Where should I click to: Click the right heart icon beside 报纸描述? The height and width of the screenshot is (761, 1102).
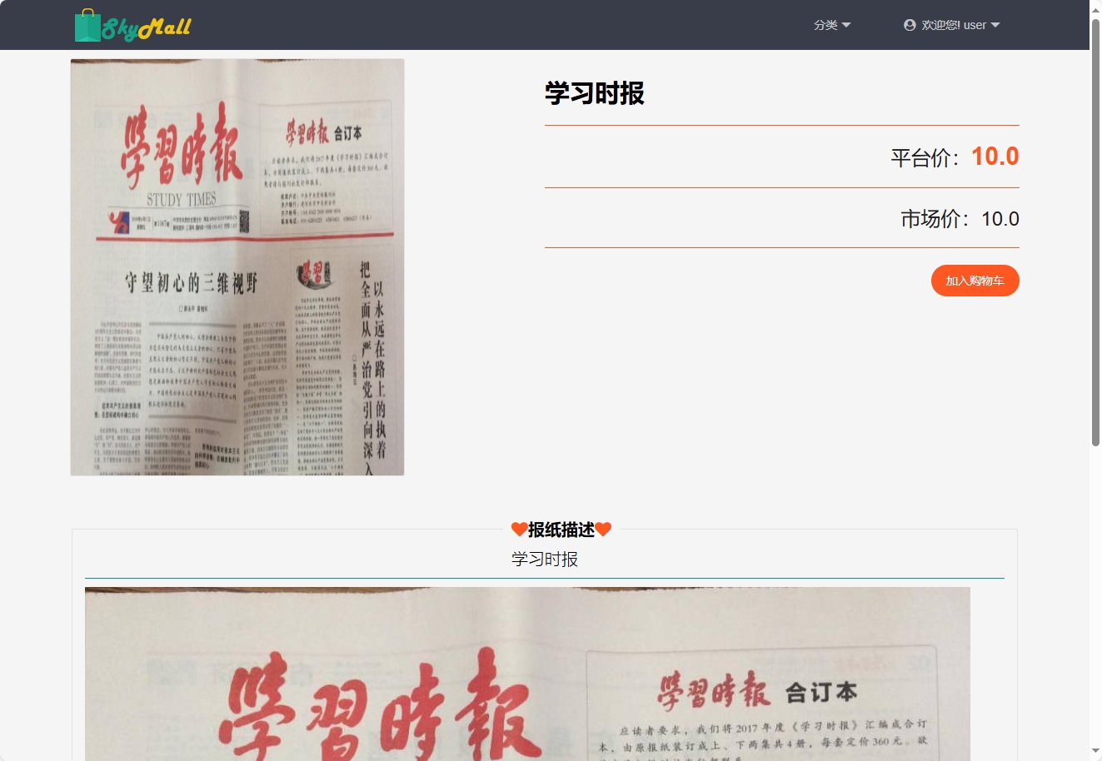[605, 529]
